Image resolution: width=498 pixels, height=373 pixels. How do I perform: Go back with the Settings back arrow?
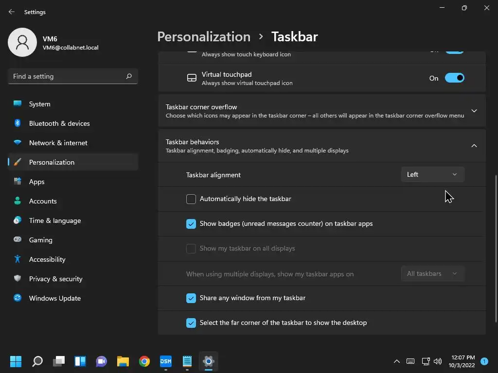[12, 12]
